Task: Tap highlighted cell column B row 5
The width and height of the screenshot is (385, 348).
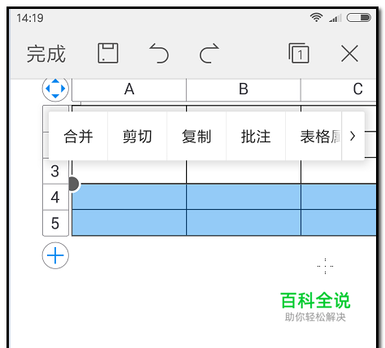Action: [244, 223]
